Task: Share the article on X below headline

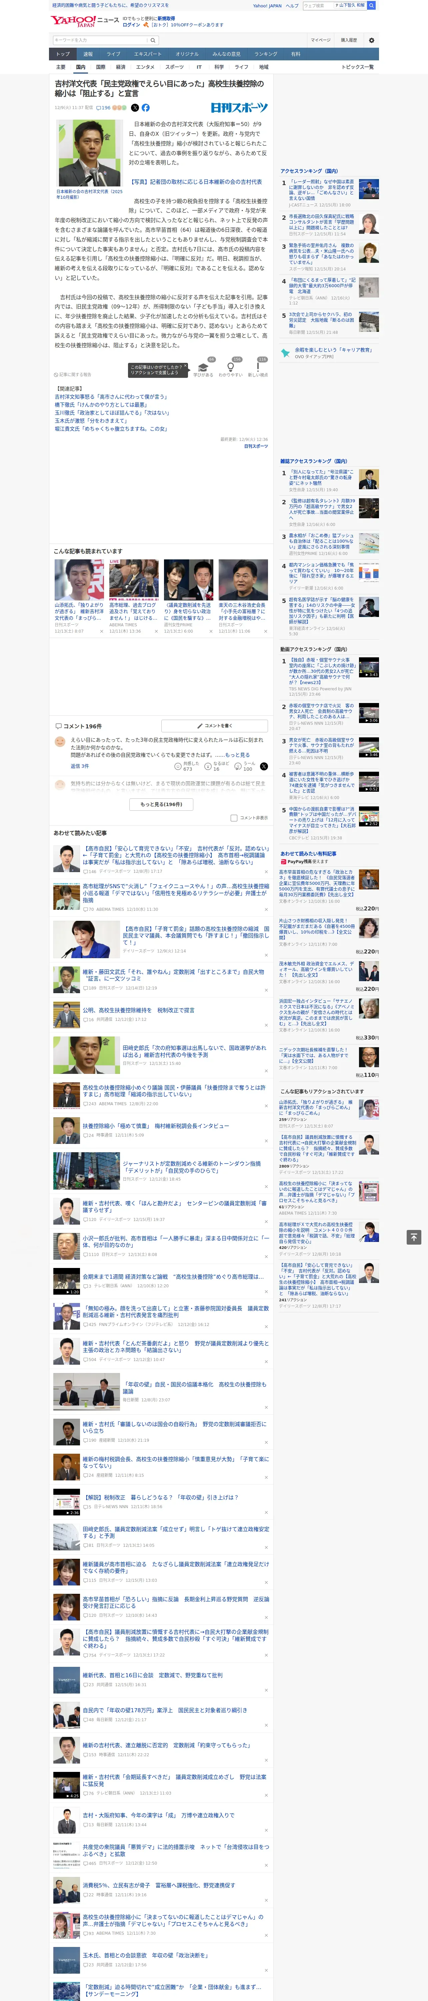Action: (x=135, y=108)
